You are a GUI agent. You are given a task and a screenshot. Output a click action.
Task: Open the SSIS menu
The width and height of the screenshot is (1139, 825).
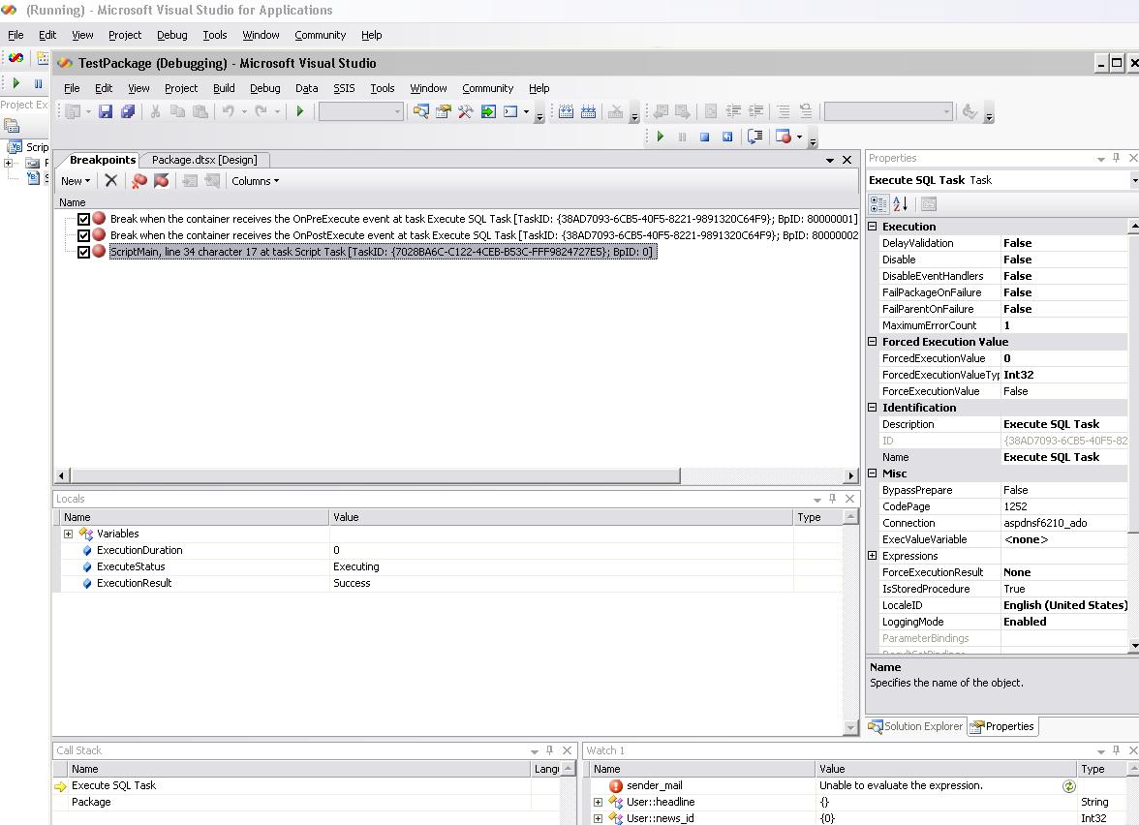(x=344, y=88)
